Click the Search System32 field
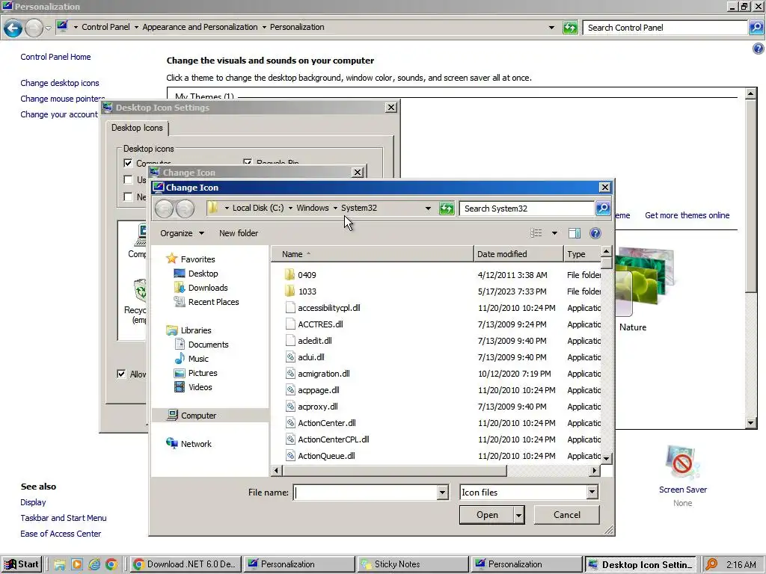This screenshot has width=766, height=574. [527, 209]
